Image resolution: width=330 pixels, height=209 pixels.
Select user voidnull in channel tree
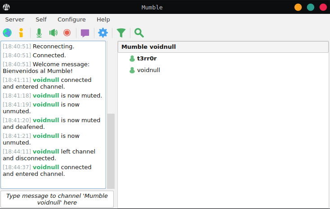[148, 70]
